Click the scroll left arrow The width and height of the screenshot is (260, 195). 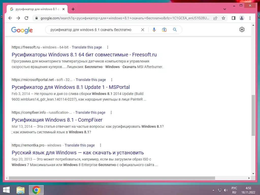click(7, 178)
